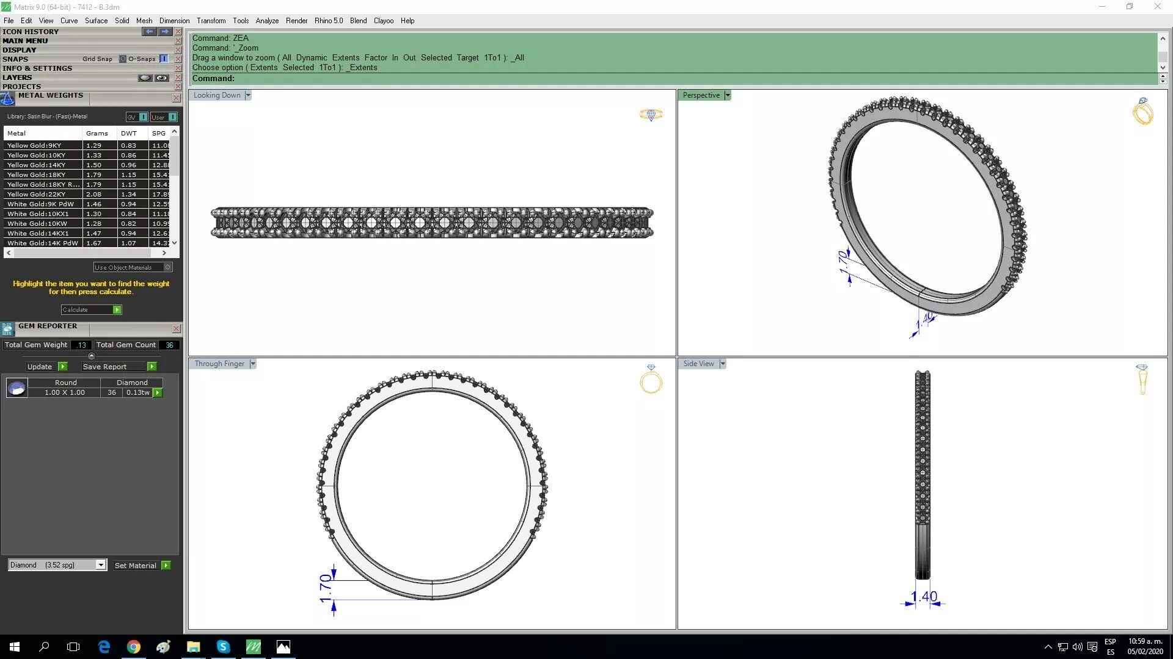1173x659 pixels.
Task: Toggle the Layers eye visibility icon
Action: 161,77
